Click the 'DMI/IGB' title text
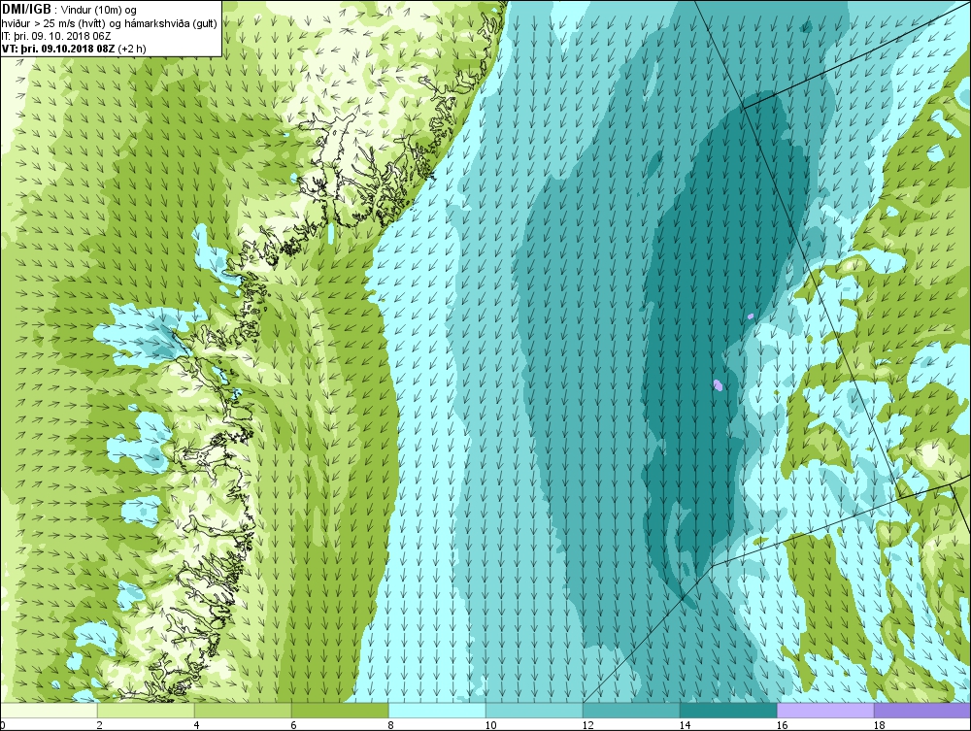 [x=26, y=10]
